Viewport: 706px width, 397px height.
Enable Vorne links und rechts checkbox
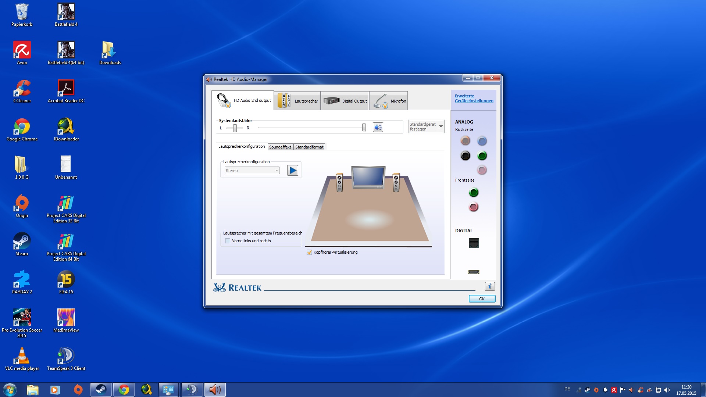228,241
